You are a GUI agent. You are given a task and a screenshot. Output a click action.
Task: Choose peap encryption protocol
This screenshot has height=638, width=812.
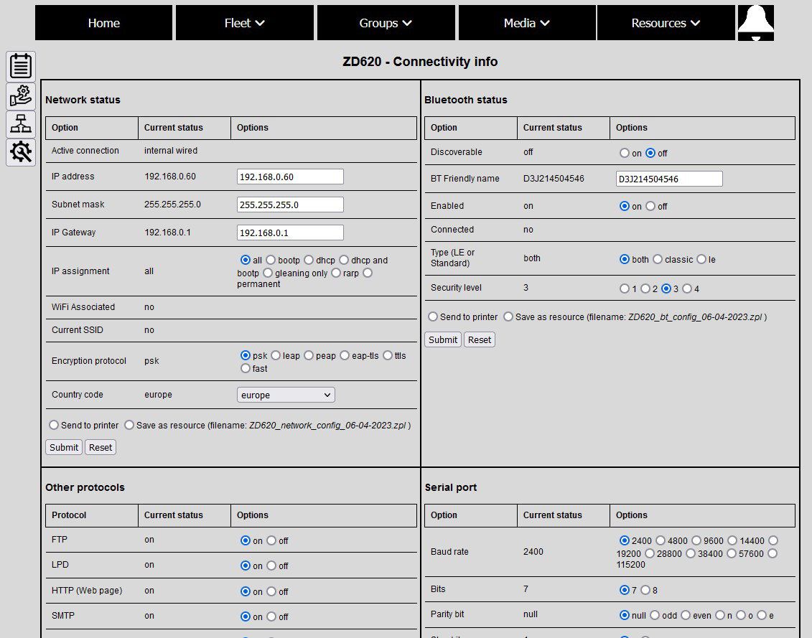click(x=309, y=355)
